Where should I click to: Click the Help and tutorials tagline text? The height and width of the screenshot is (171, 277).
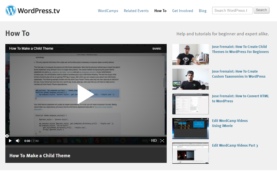pyautogui.click(x=223, y=34)
